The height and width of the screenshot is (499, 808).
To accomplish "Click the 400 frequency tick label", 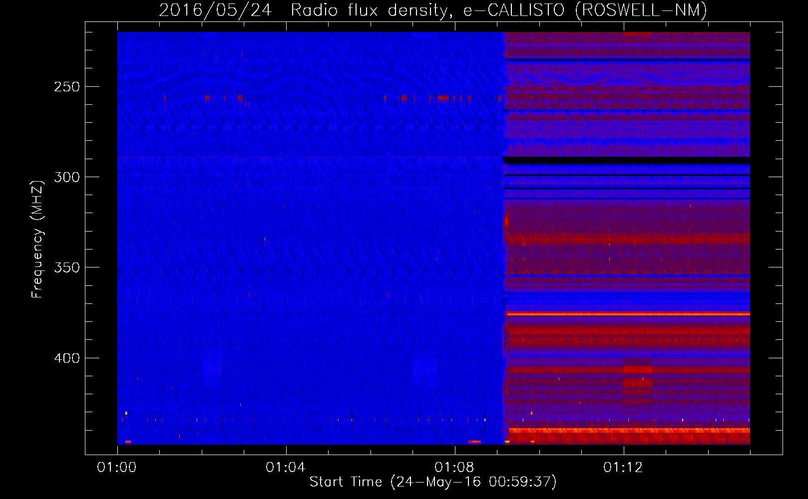I will tap(67, 358).
